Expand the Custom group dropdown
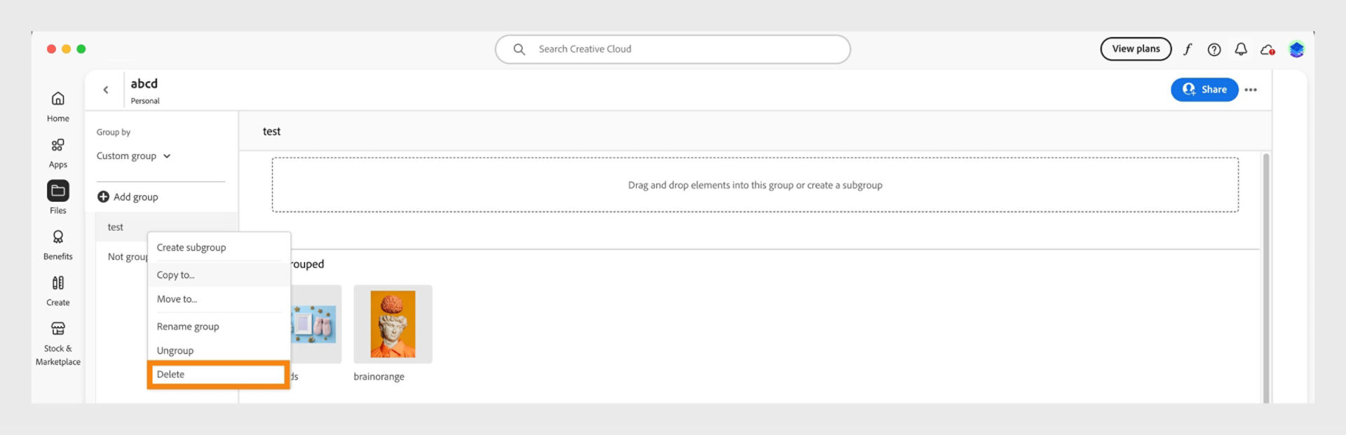1346x435 pixels. (134, 156)
